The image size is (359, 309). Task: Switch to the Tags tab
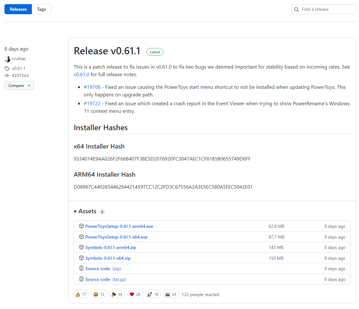[41, 9]
